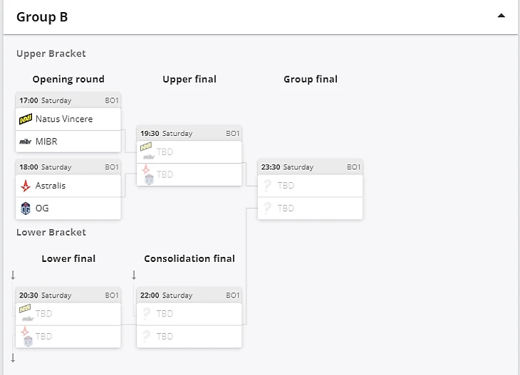This screenshot has width=520, height=375.
Task: Click faded Astralis logo in Lower final match
Action: pyautogui.click(x=26, y=332)
